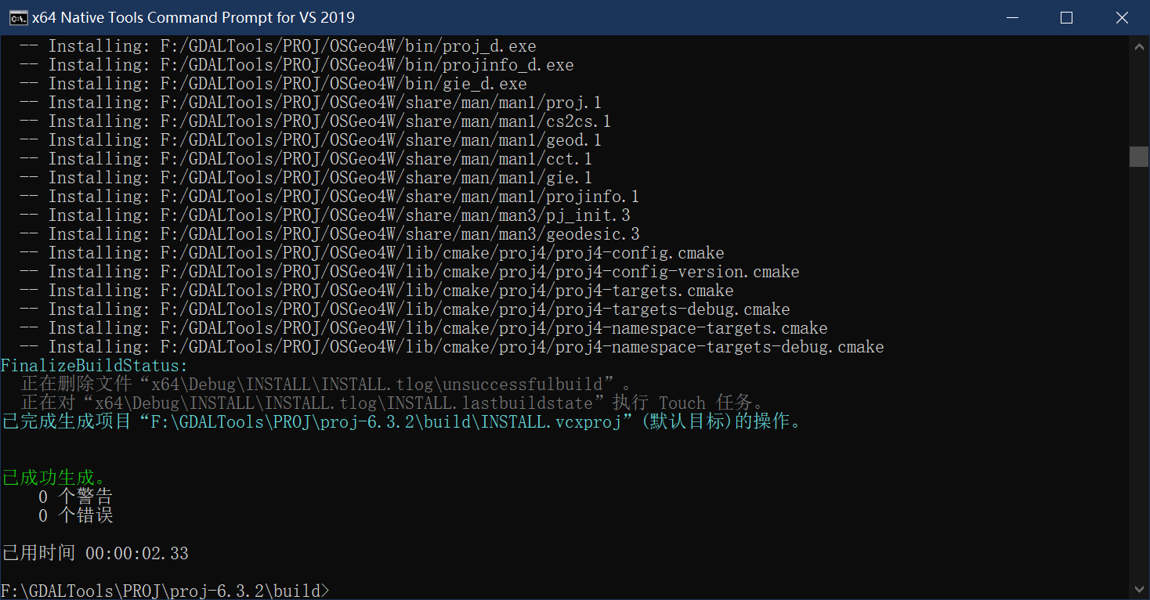Click the line installing proj_d.exe
The height and width of the screenshot is (600, 1150).
coord(278,46)
